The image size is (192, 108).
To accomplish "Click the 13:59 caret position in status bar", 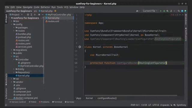I will [x=144, y=105].
